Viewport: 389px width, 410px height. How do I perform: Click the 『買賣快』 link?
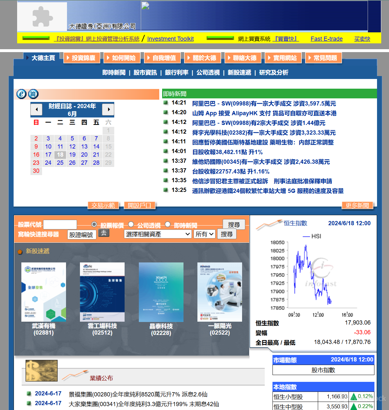pyautogui.click(x=285, y=39)
